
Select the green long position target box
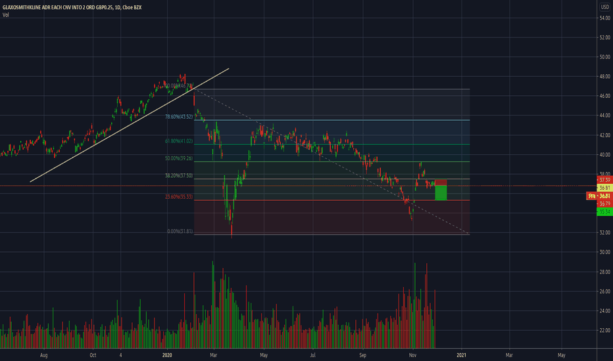click(x=441, y=193)
